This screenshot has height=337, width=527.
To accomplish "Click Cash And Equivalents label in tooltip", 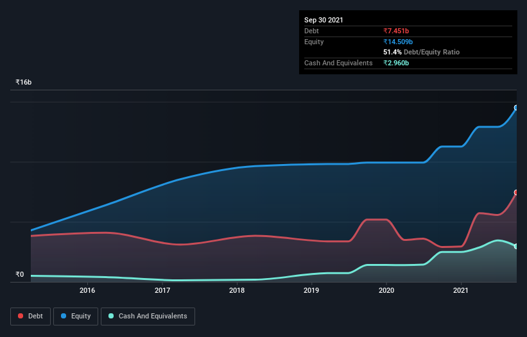I will pyautogui.click(x=338, y=63).
